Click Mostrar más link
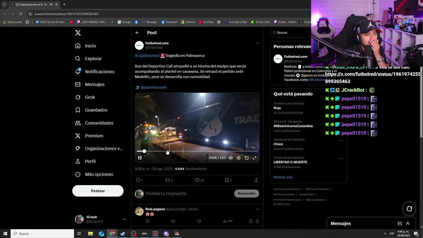423x238 pixels. click(283, 177)
